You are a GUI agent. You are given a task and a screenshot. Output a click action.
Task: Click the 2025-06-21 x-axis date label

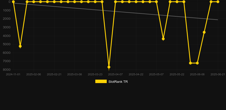click(x=218, y=74)
